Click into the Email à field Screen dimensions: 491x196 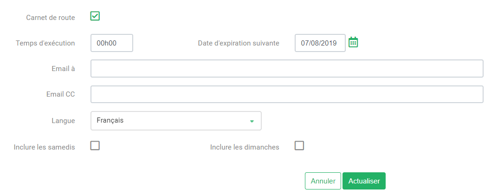click(x=287, y=68)
